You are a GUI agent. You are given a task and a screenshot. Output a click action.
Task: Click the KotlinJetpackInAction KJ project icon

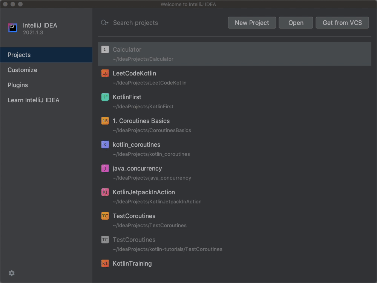pos(105,192)
